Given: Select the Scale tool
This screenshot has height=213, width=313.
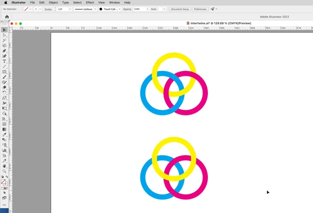Looking at the screenshot, I should click(x=4, y=98).
